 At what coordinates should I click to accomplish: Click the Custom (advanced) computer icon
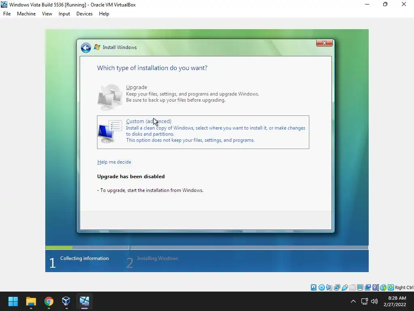110,132
